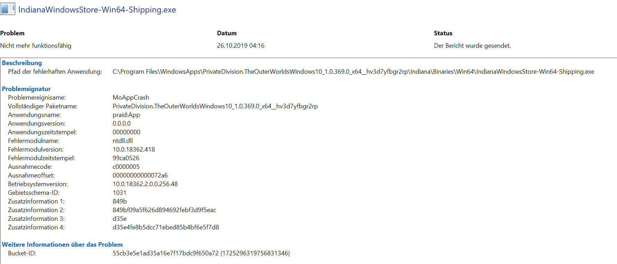The width and height of the screenshot is (617, 264).
Task: Select the 'Nicht mehr funktionsfähig' problem text
Action: click(x=36, y=46)
